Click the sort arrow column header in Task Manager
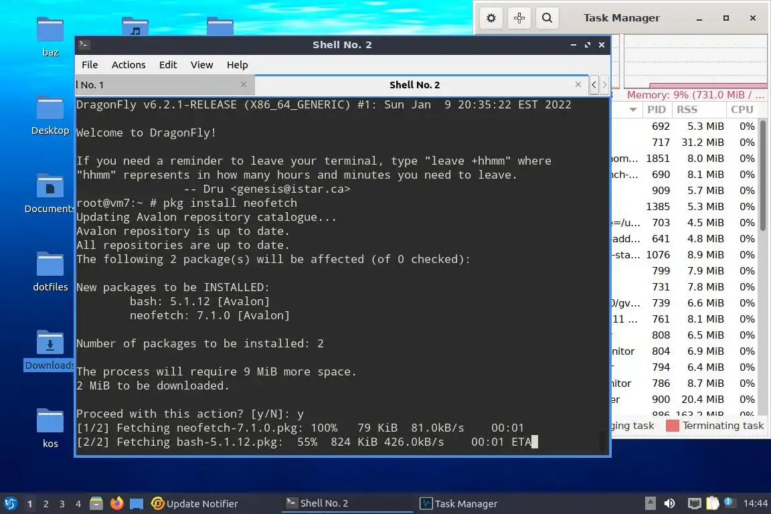Screen dimensions: 771x514 [633, 110]
